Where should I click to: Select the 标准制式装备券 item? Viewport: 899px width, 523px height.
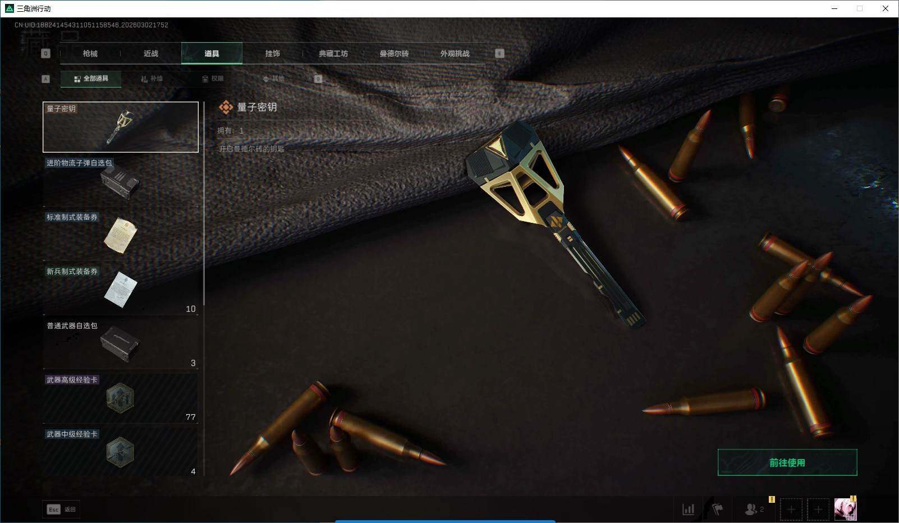pos(121,235)
